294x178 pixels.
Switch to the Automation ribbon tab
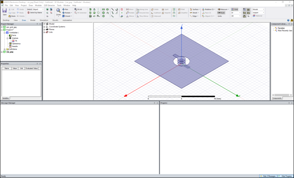point(67,20)
